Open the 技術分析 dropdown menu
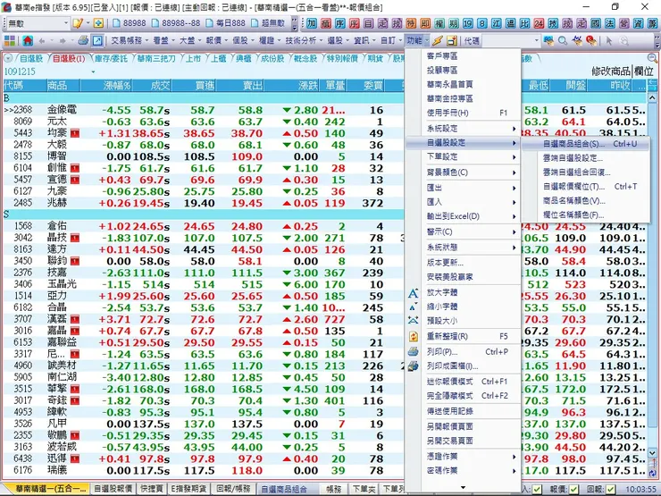 point(304,40)
